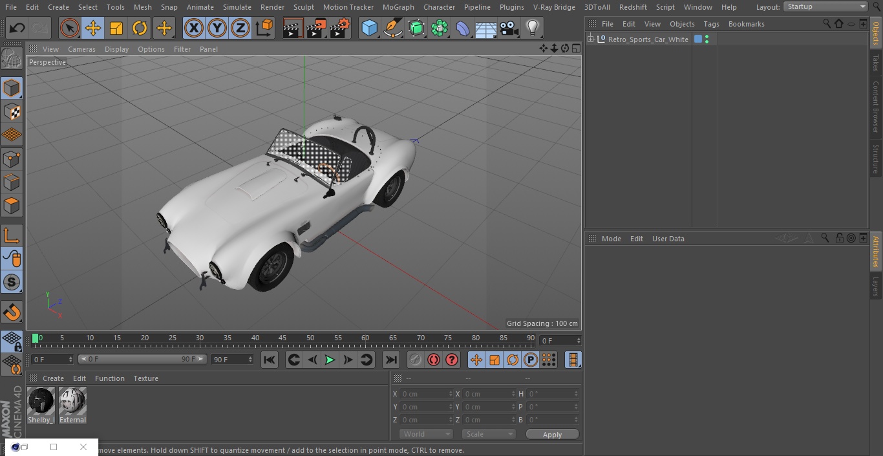Go to end of animation
The height and width of the screenshot is (456, 883).
point(391,360)
